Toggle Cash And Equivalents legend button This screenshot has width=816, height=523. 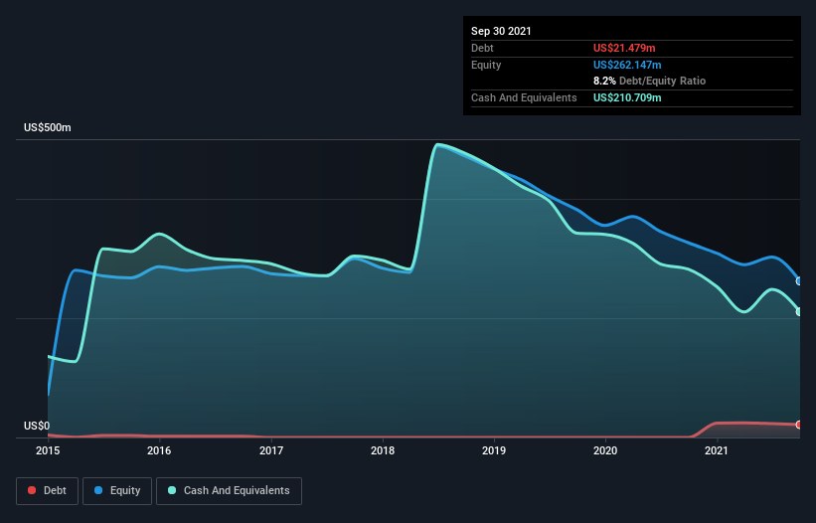(229, 491)
